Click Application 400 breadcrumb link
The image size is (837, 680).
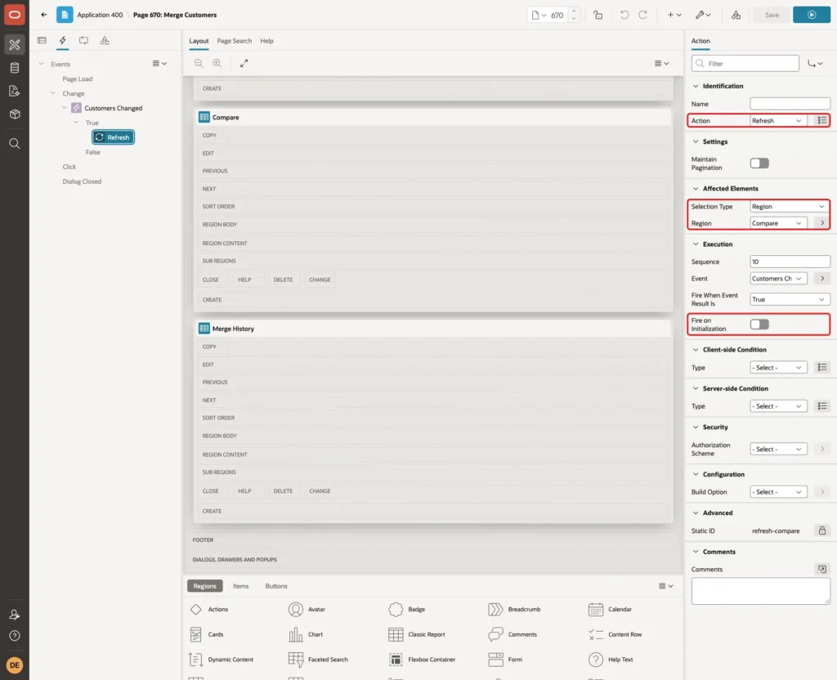100,15
